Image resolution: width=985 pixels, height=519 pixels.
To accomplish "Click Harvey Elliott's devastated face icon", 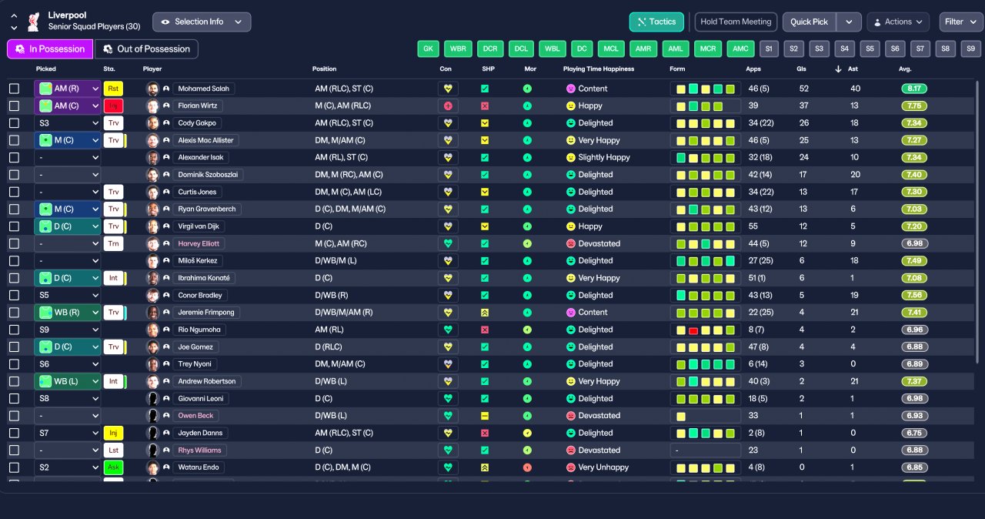I will point(570,243).
